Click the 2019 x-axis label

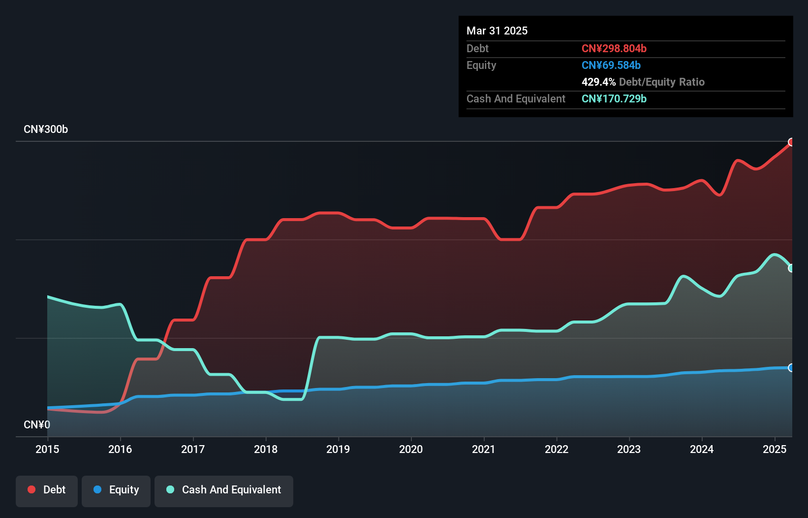[x=338, y=449]
